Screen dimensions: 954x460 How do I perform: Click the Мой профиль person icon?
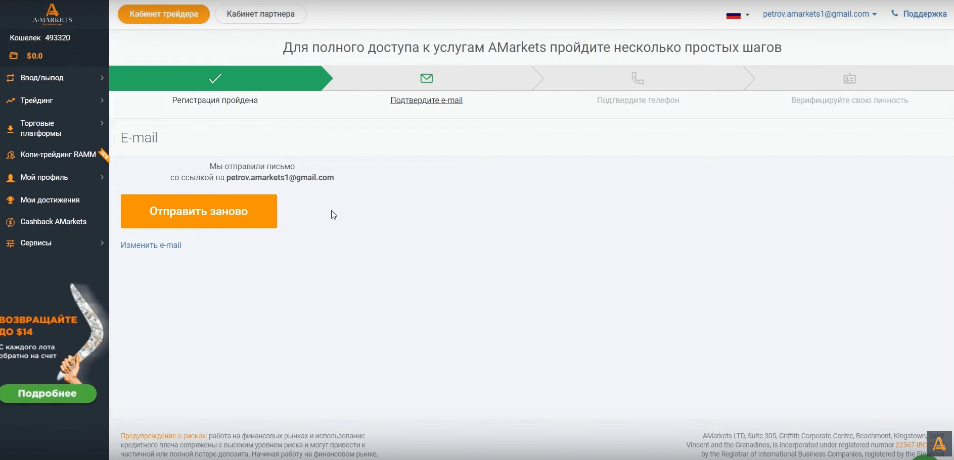pyautogui.click(x=10, y=178)
